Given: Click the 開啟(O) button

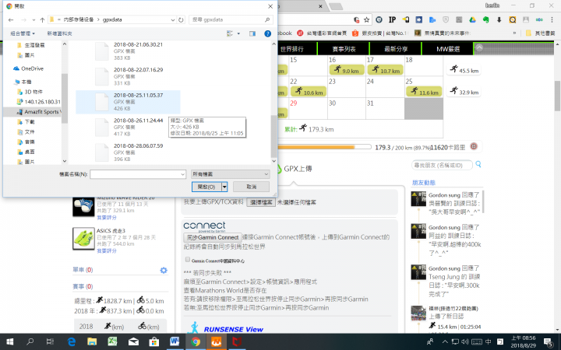Looking at the screenshot, I should click(206, 187).
